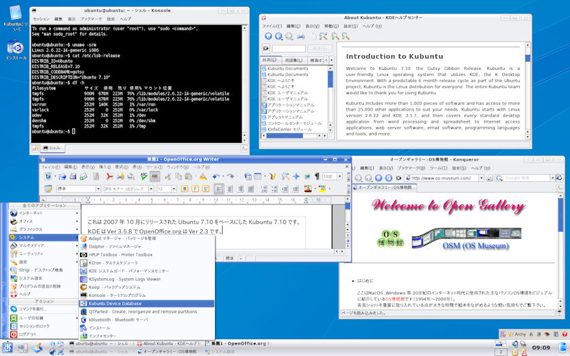Image resolution: width=570 pixels, height=356 pixels.
Task: Open font name dropdown in Writer
Action: click(x=151, y=189)
